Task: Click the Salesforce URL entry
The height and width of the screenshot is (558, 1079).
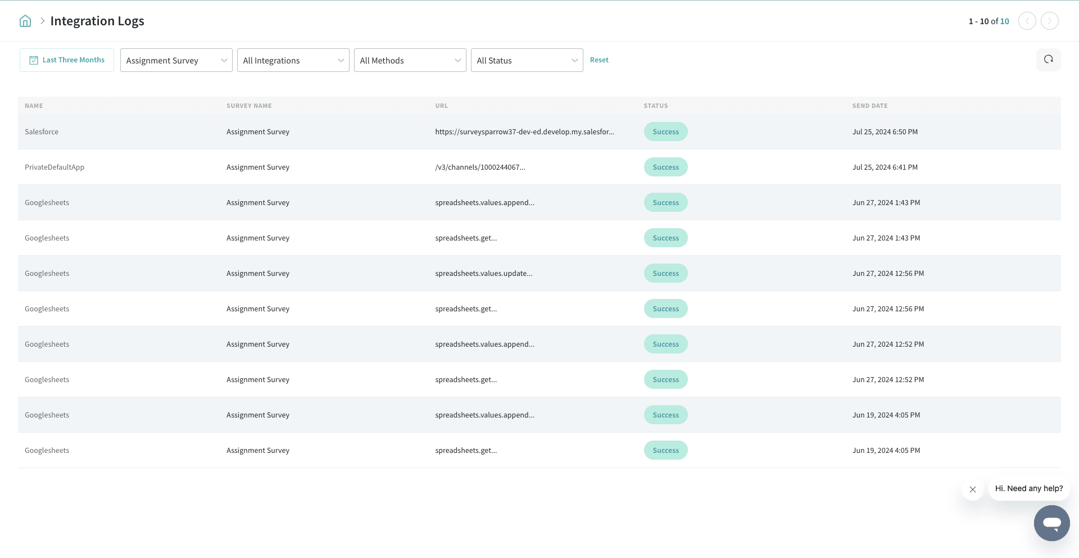Action: tap(524, 132)
